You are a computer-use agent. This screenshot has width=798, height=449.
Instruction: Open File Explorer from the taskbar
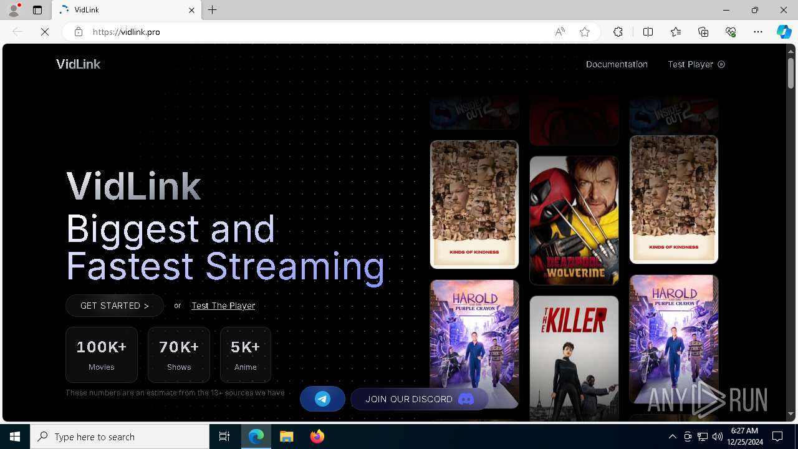[x=287, y=437]
